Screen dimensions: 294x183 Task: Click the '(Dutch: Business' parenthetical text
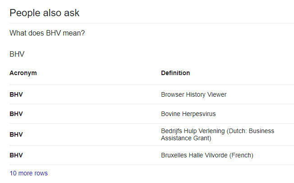pos(250,131)
